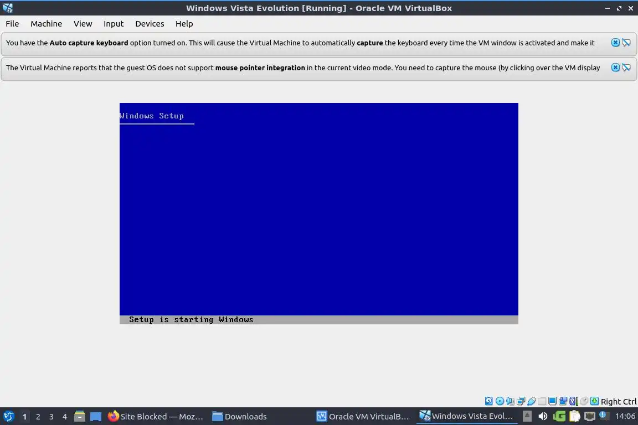Select the Windows Vista Evolution taskbar entry
Image resolution: width=638 pixels, height=425 pixels.
click(467, 416)
